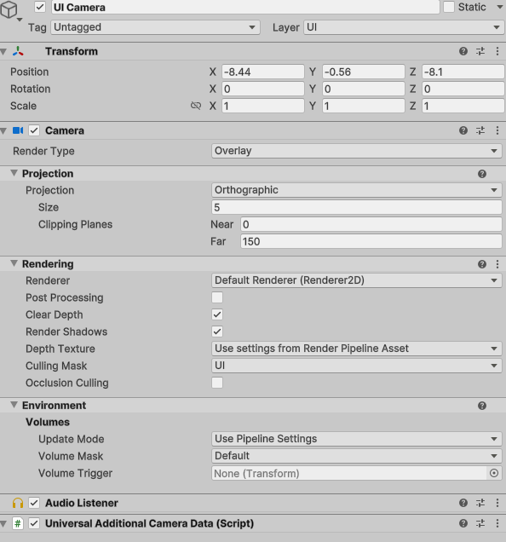
Task: Collapse the Camera component foldout
Action: [x=3, y=131]
